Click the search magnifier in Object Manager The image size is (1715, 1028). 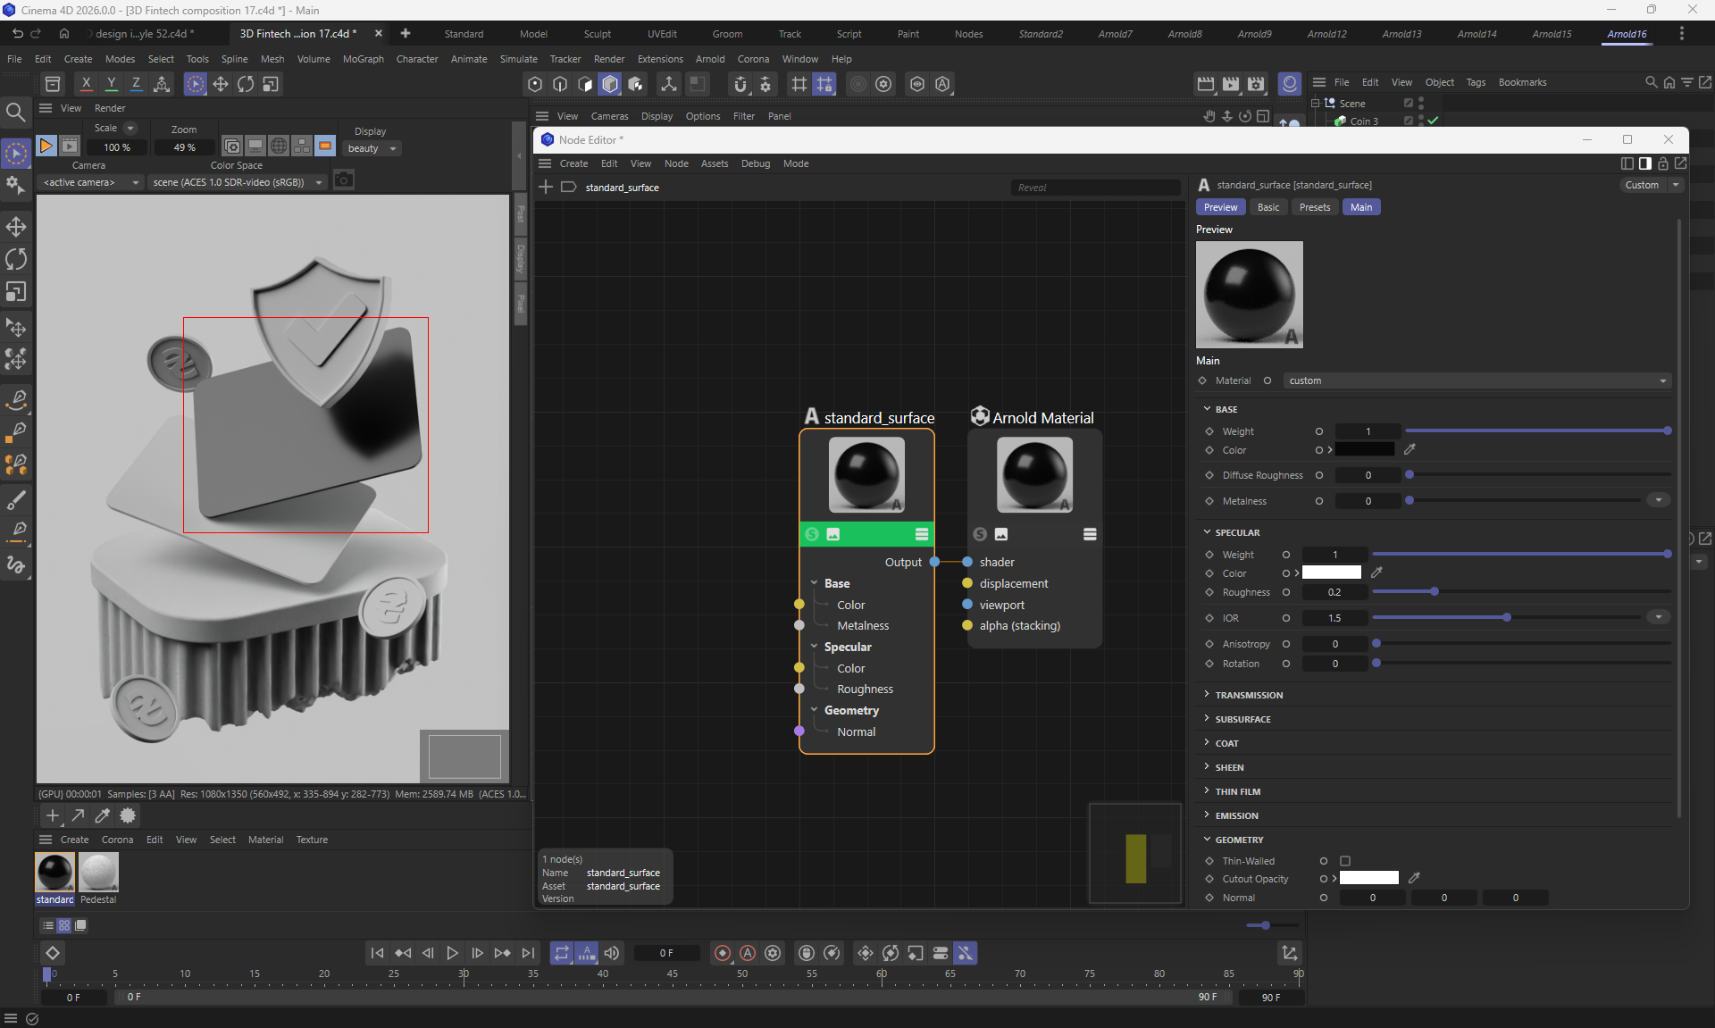click(x=1651, y=82)
